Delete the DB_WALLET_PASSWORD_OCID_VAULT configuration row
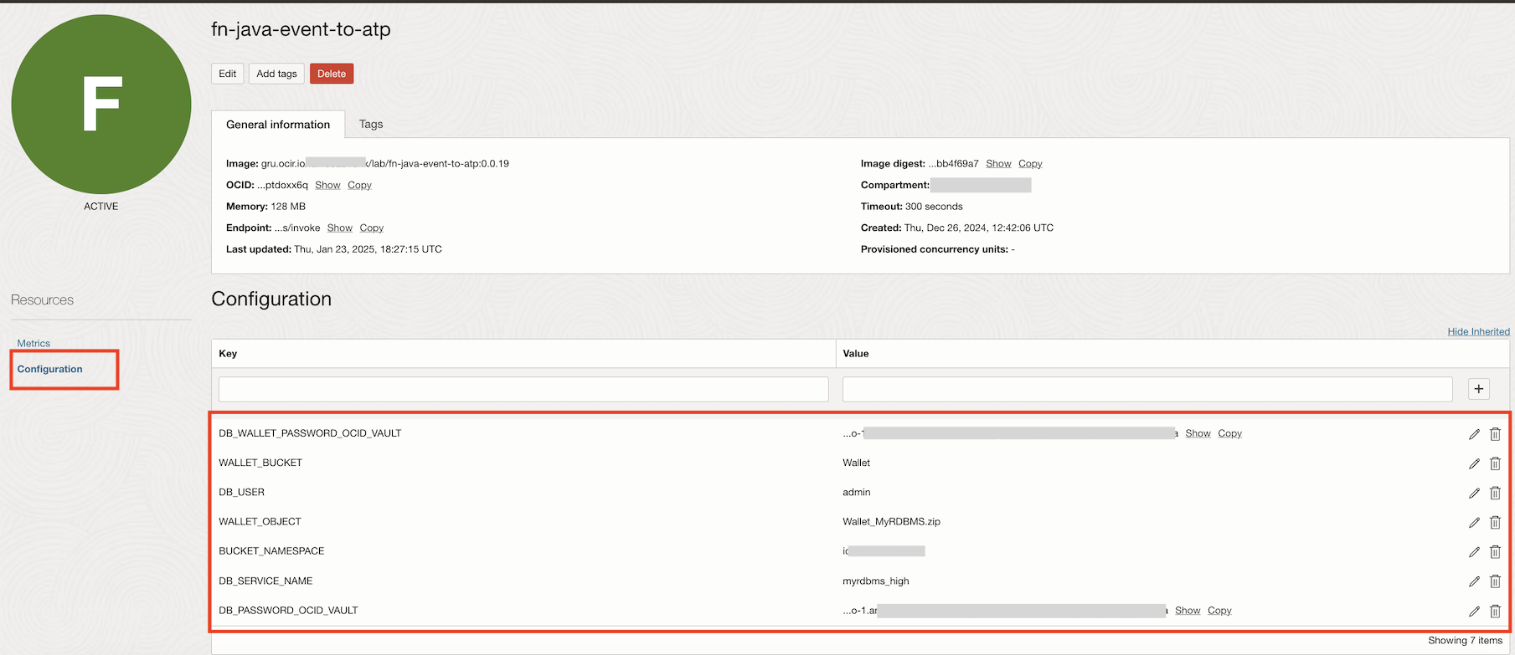Image resolution: width=1515 pixels, height=655 pixels. (x=1495, y=434)
